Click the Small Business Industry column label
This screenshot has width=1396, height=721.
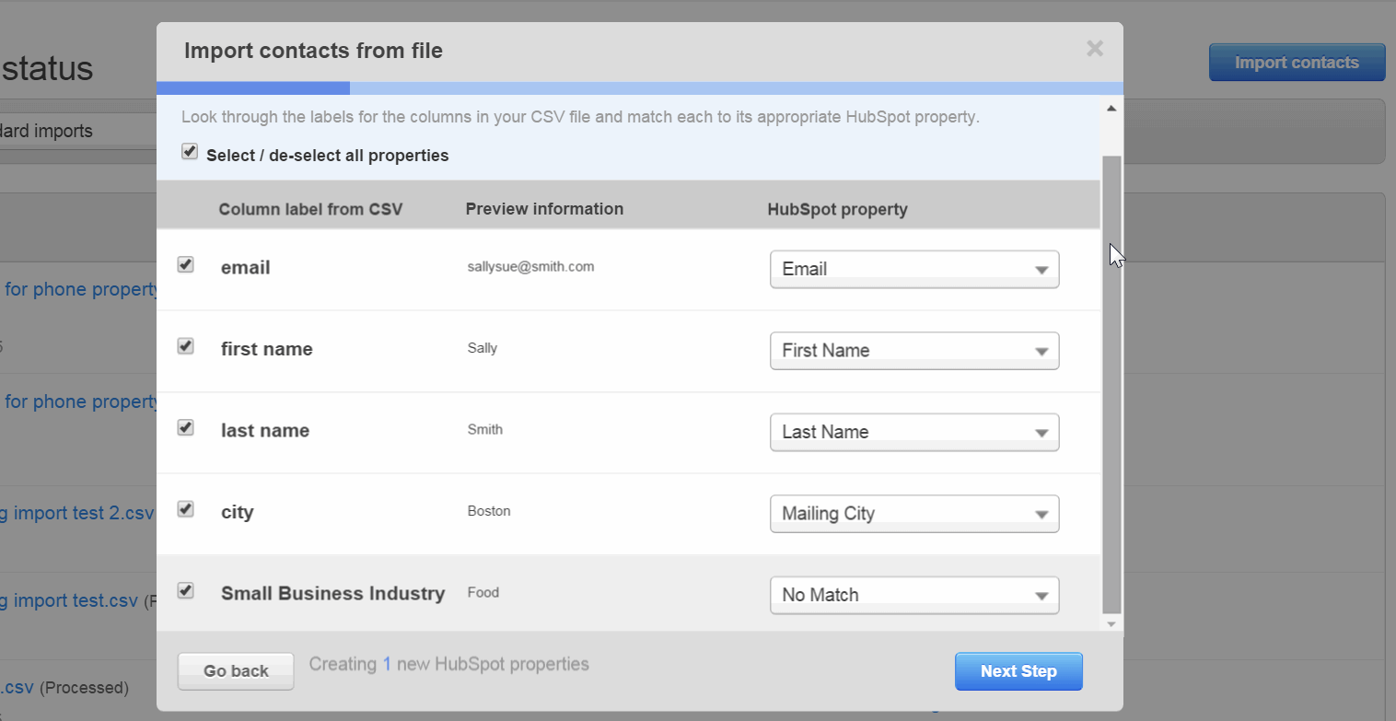click(332, 594)
